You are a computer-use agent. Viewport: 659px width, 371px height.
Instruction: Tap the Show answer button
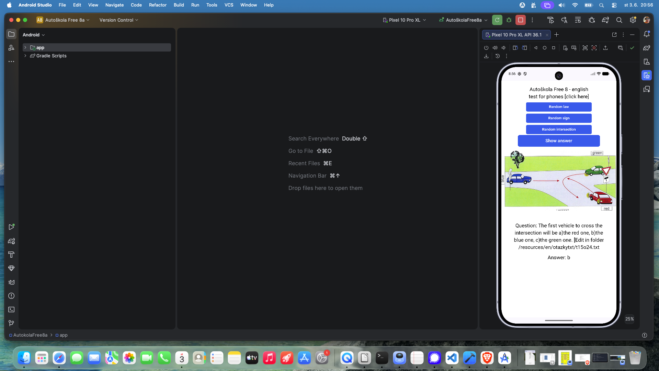(x=559, y=141)
